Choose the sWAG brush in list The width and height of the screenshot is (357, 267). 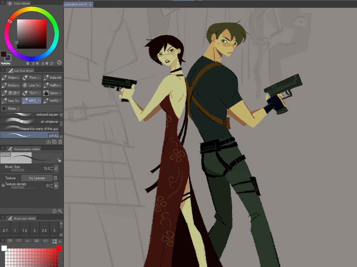point(30,136)
